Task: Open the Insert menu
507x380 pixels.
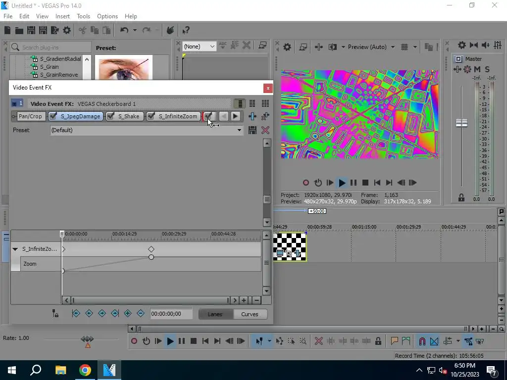Action: point(62,16)
